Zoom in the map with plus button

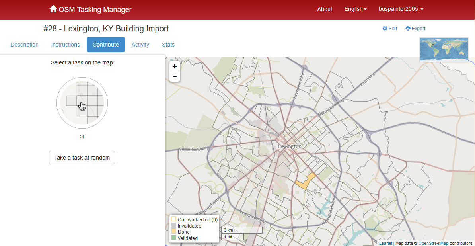pyautogui.click(x=175, y=66)
